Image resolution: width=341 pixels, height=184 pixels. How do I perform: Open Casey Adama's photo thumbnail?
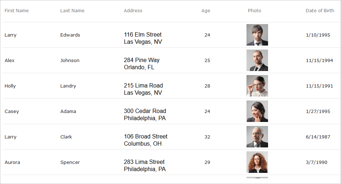point(257,111)
